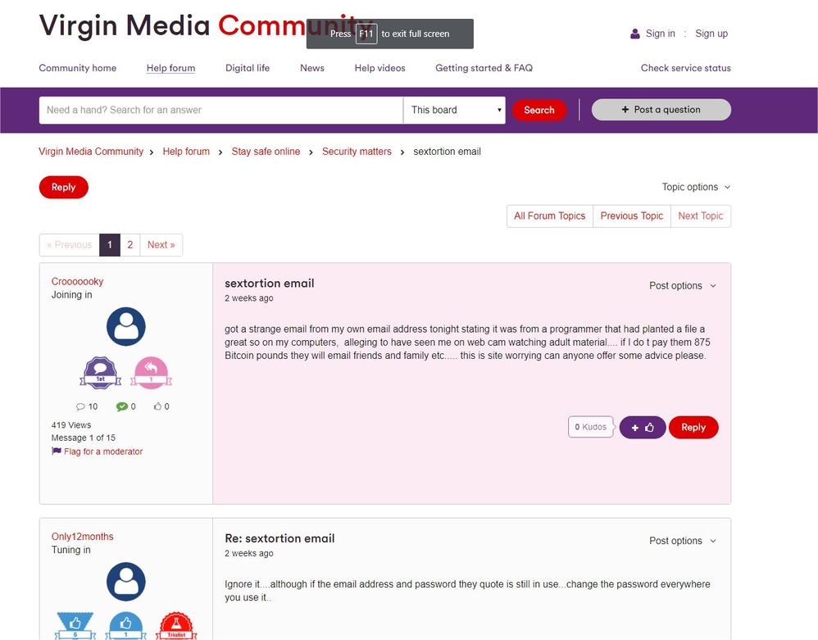Expand the Topic options menu

695,187
